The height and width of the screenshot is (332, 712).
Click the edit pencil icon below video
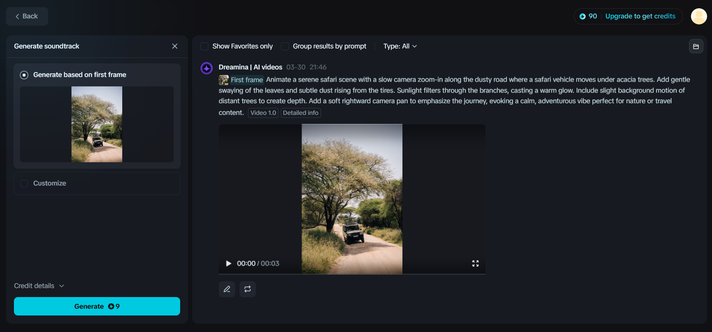tap(227, 289)
